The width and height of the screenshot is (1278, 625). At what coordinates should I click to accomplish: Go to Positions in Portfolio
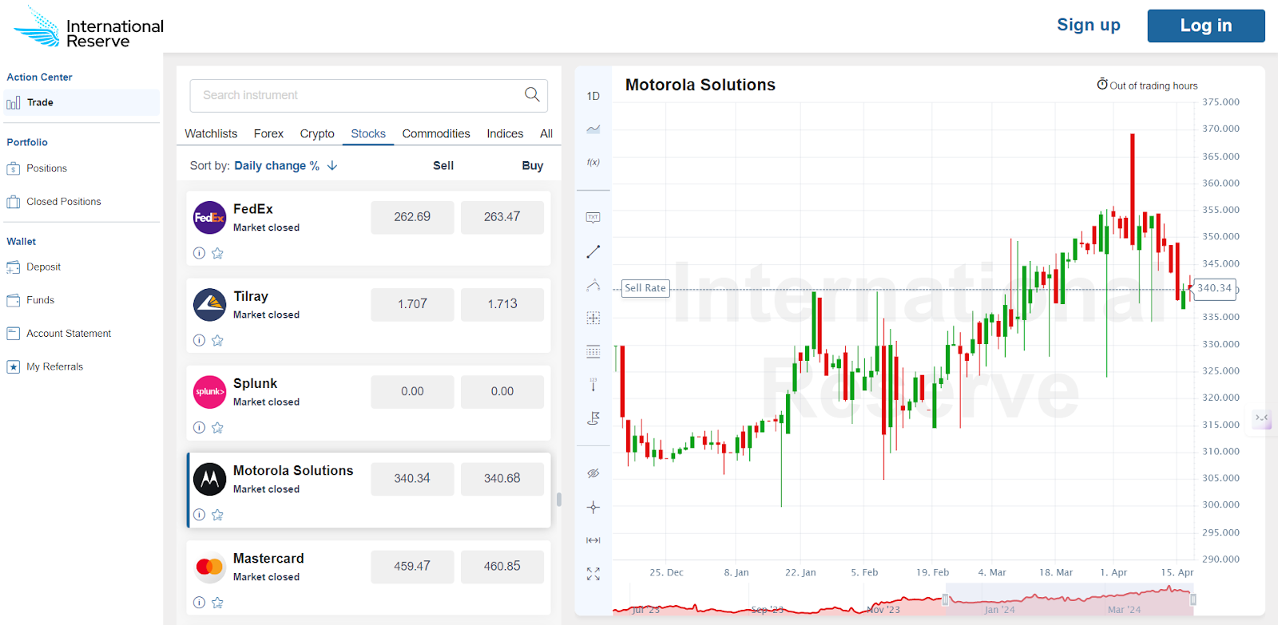click(46, 168)
